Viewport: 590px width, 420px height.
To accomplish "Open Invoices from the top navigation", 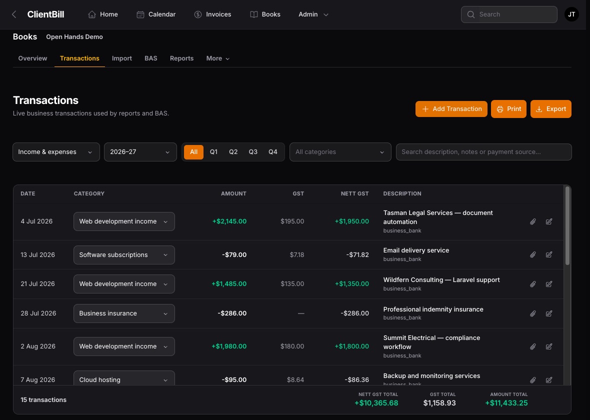I will click(212, 14).
